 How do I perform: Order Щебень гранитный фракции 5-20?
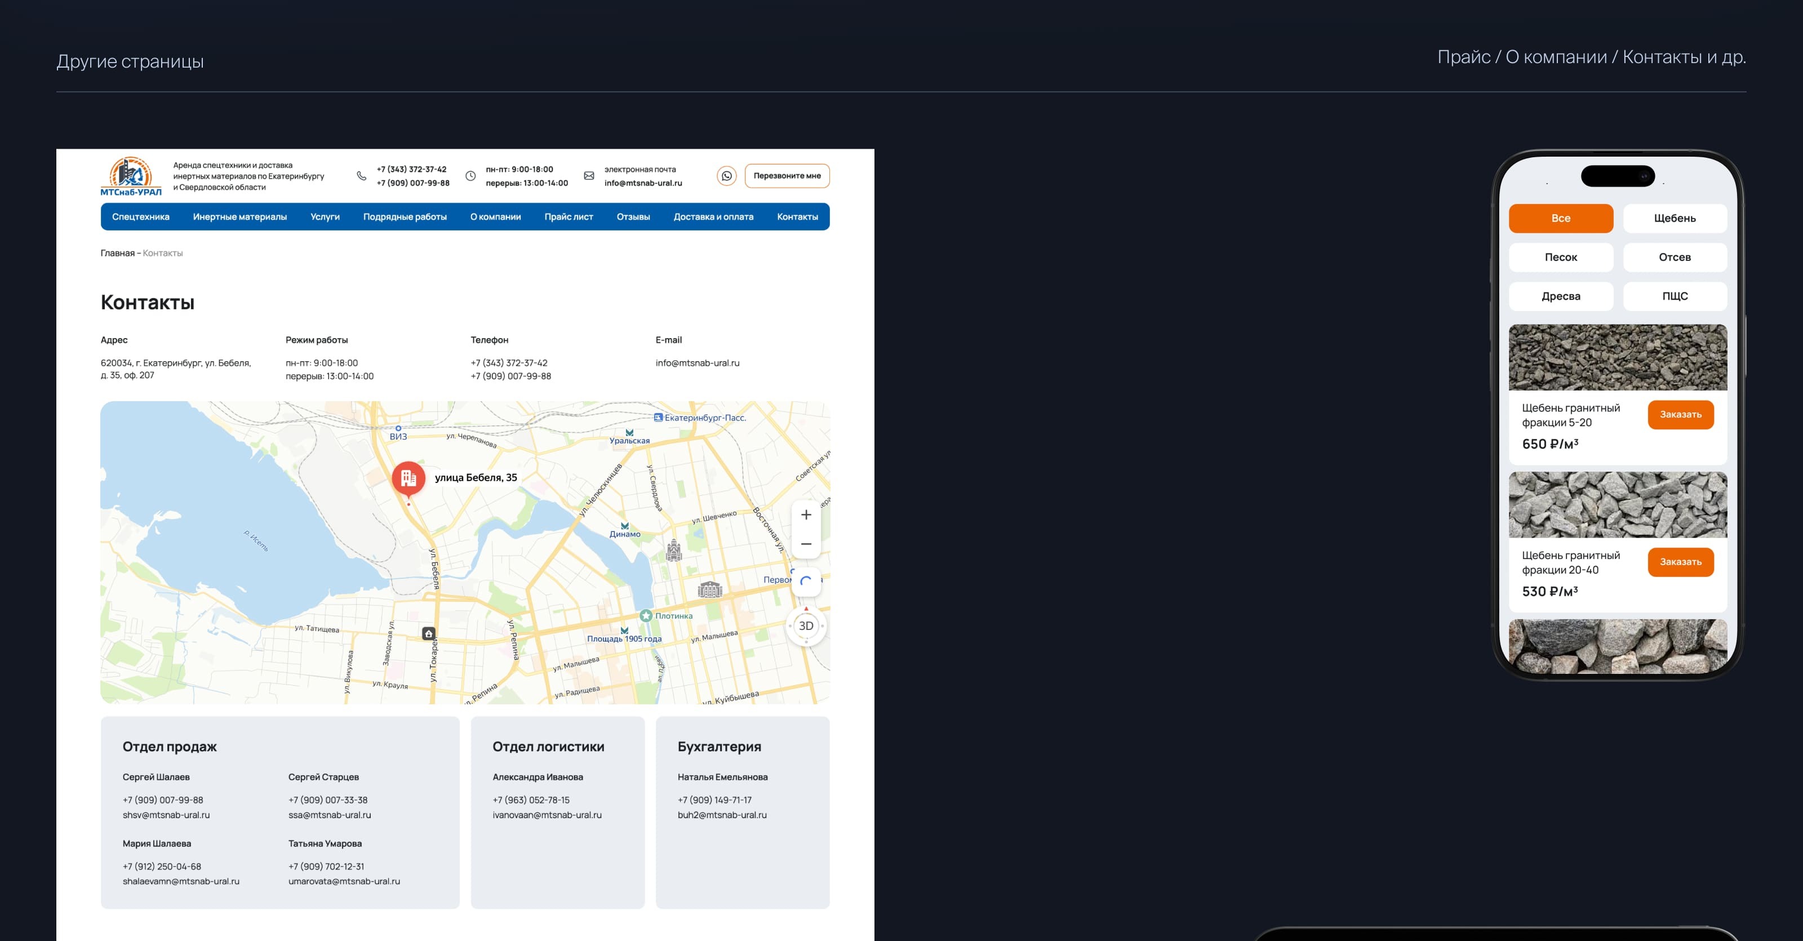[1680, 415]
